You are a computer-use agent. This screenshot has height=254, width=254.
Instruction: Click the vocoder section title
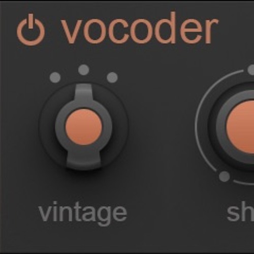coord(140,28)
